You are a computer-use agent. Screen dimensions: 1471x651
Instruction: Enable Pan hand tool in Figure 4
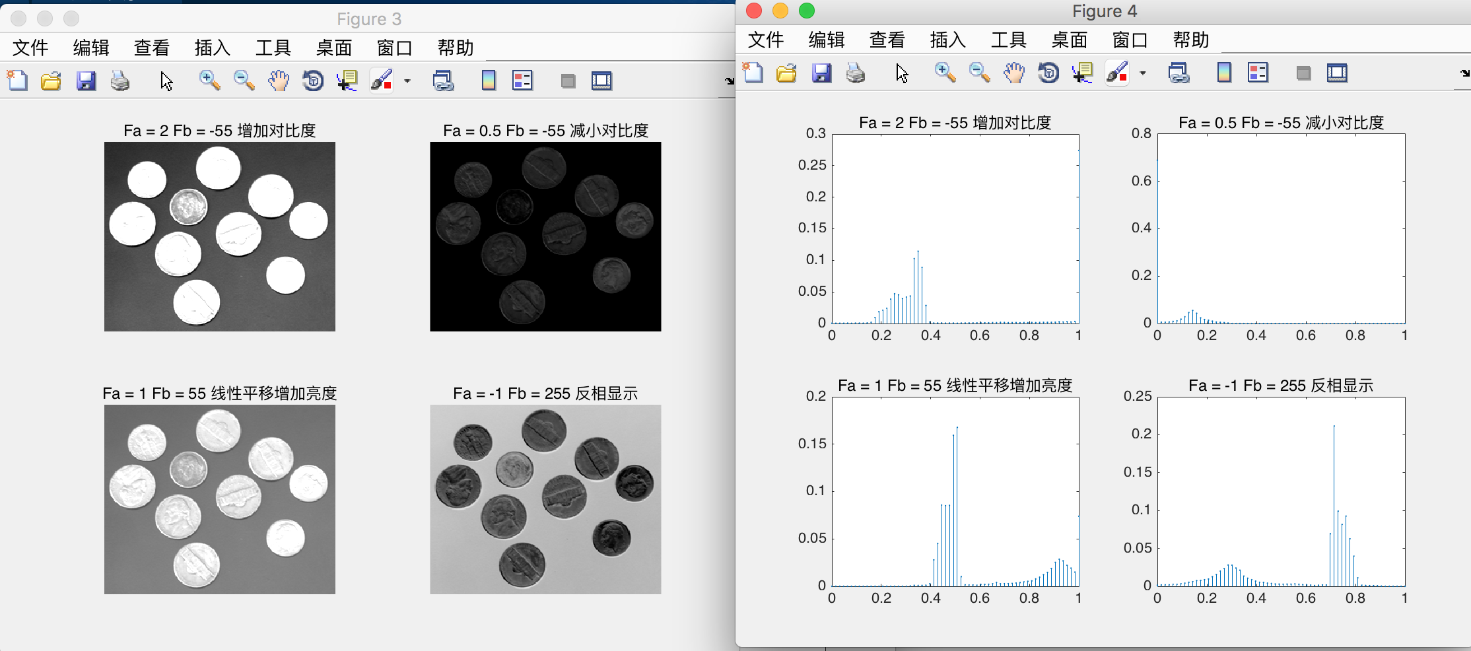click(x=1014, y=73)
